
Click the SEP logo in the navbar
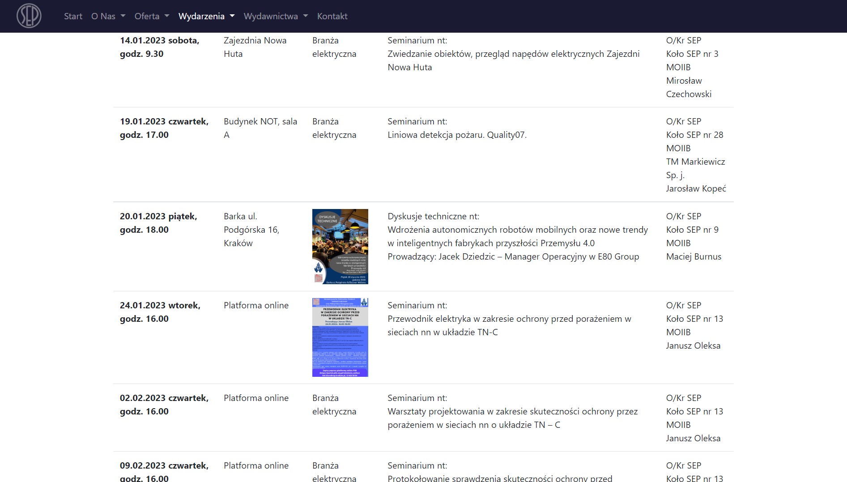[29, 16]
